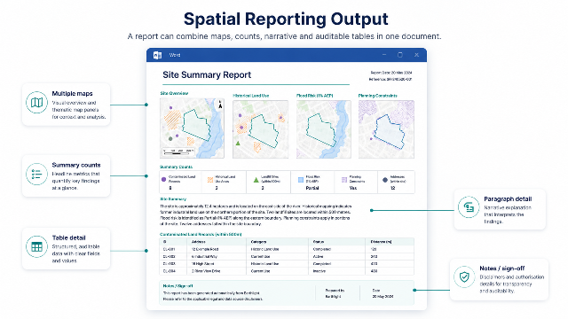Image resolution: width=568 pixels, height=319 pixels.
Task: Minimize the Word window
Action: [384, 55]
